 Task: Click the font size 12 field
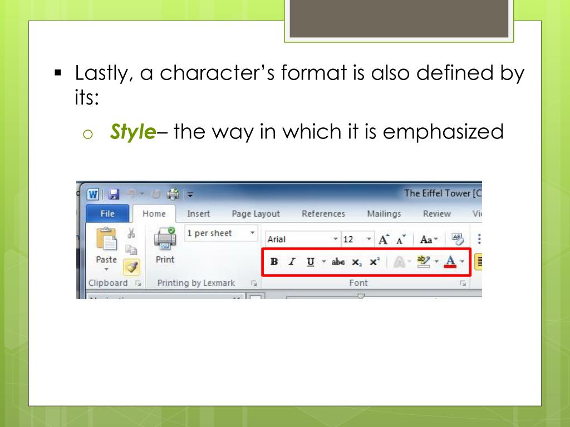pyautogui.click(x=353, y=239)
